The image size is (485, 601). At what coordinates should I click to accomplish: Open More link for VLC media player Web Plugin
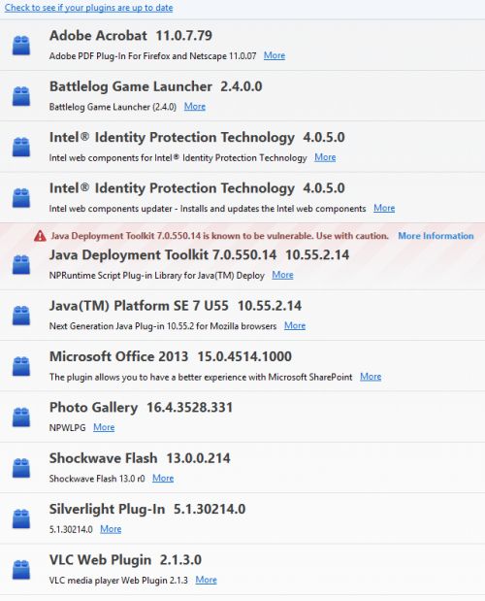click(207, 580)
